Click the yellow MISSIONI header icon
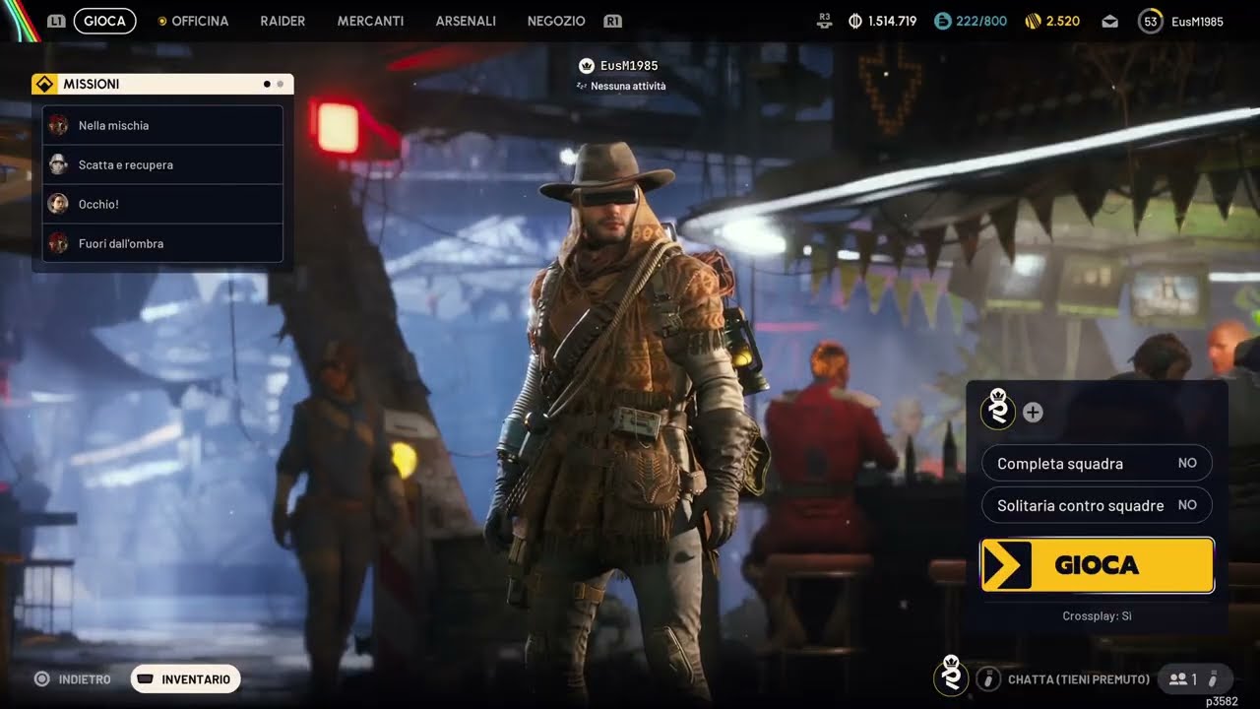This screenshot has width=1260, height=709. pyautogui.click(x=43, y=84)
